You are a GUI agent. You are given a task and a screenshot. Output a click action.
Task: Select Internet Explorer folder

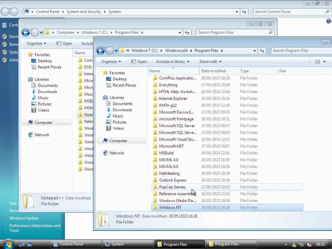(227, 99)
